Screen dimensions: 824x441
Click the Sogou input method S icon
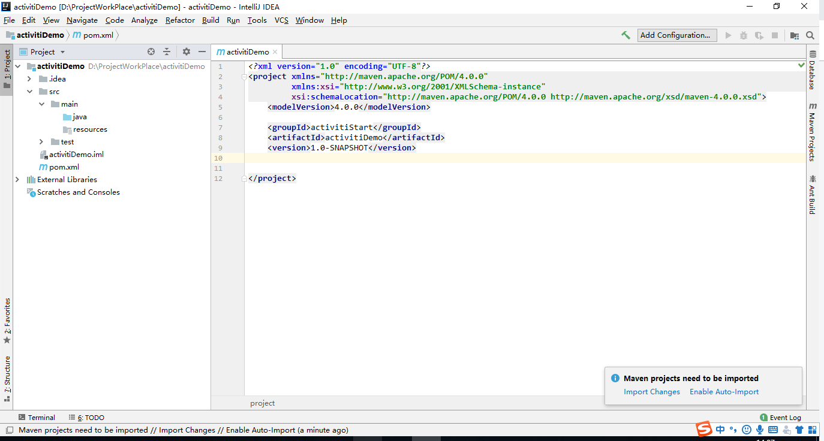[x=703, y=429]
